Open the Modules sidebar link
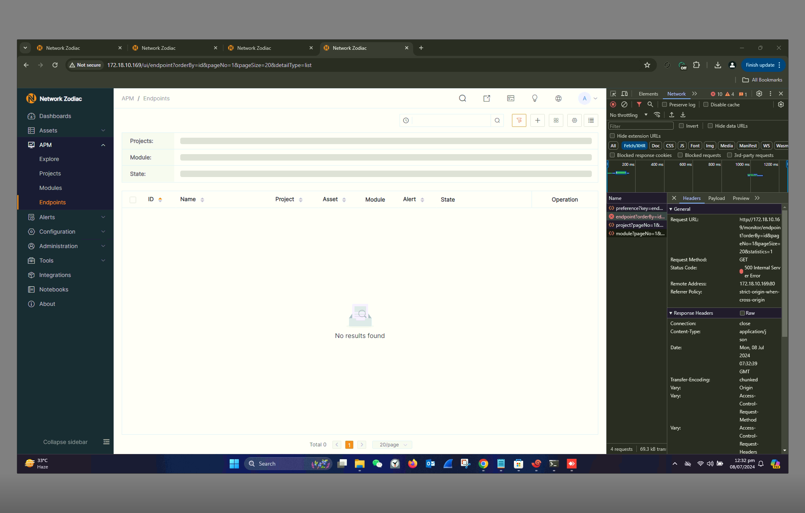 point(51,188)
